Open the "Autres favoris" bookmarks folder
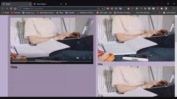Screen dimensions: 177x99 coord(169,13)
